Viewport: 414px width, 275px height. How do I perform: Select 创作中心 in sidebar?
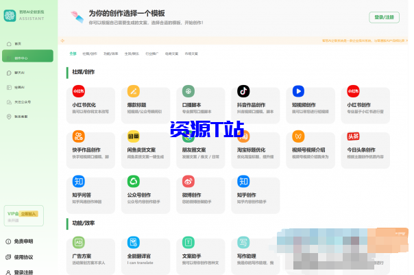[27, 56]
